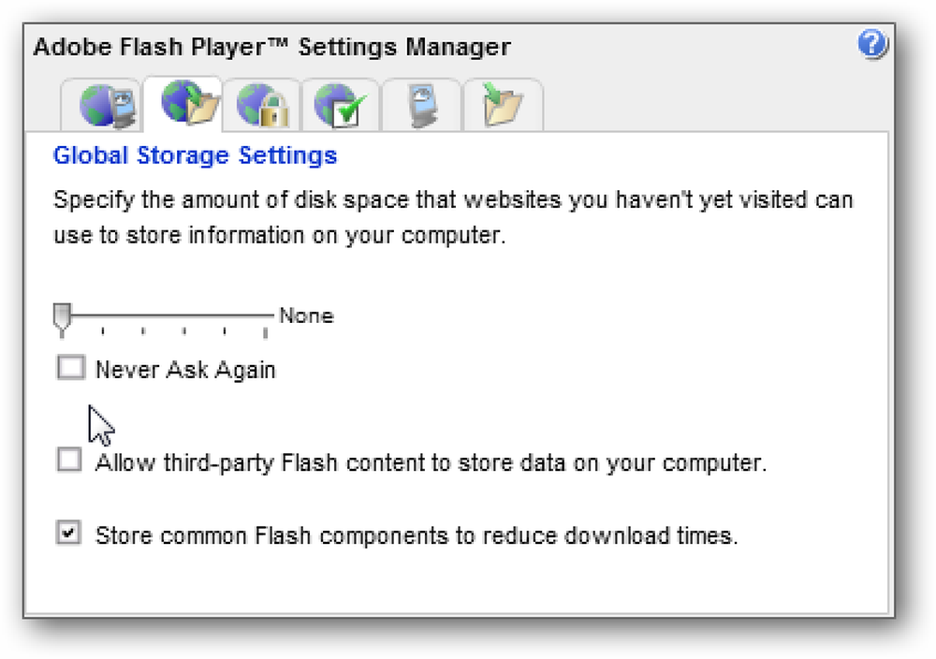The width and height of the screenshot is (936, 659).
Task: Open the Website Privacy Settings tab (computer with webcam)
Action: (422, 105)
